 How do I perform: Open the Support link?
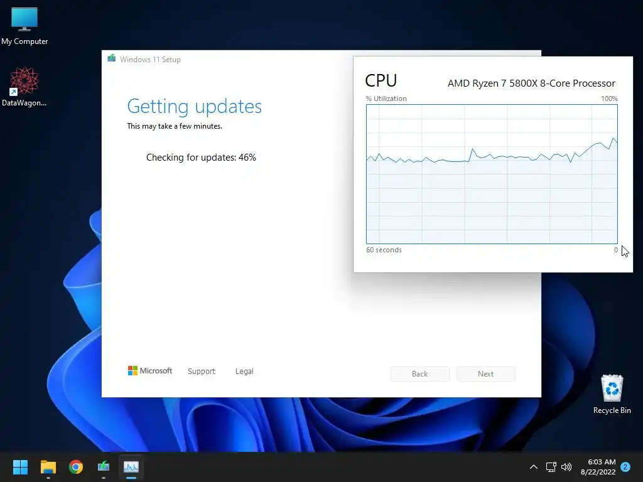point(202,372)
